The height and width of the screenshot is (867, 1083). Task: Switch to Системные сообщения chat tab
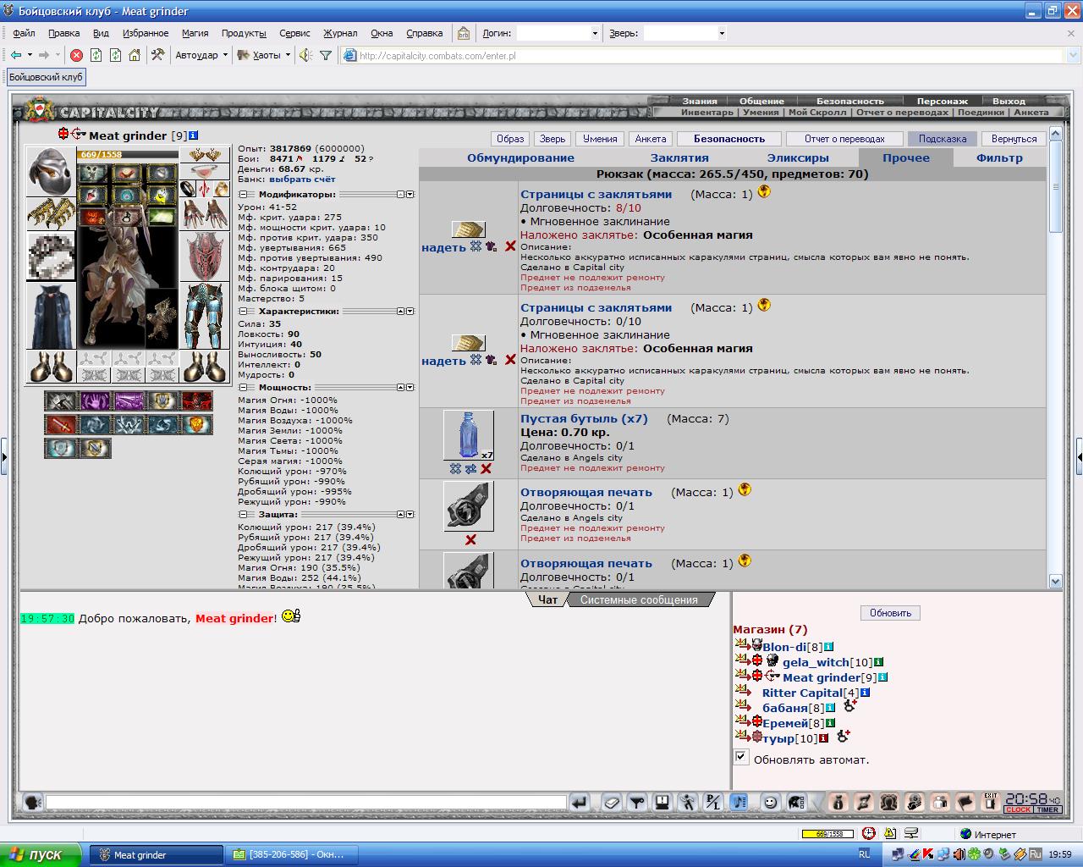point(639,599)
